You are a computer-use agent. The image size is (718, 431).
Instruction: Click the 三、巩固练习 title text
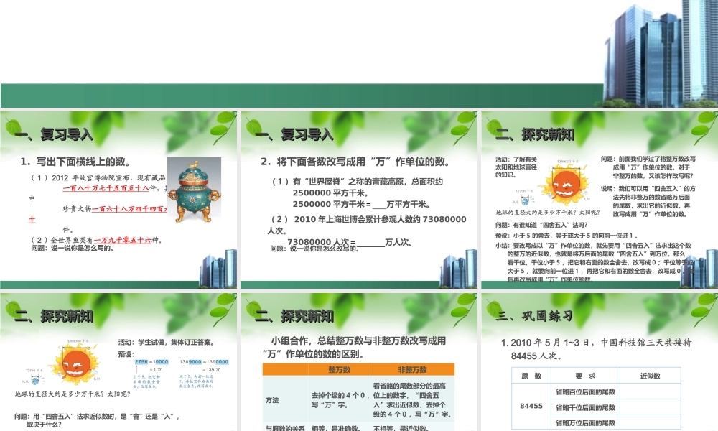[x=535, y=314]
